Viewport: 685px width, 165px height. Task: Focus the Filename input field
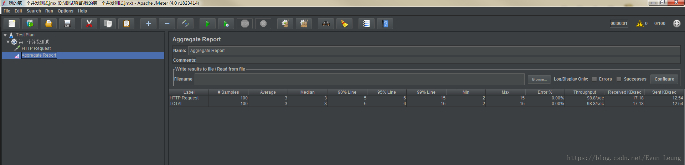coord(359,79)
